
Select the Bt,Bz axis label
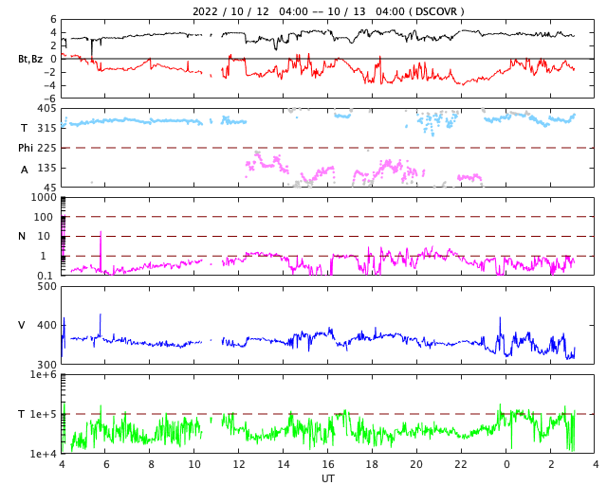[30, 59]
